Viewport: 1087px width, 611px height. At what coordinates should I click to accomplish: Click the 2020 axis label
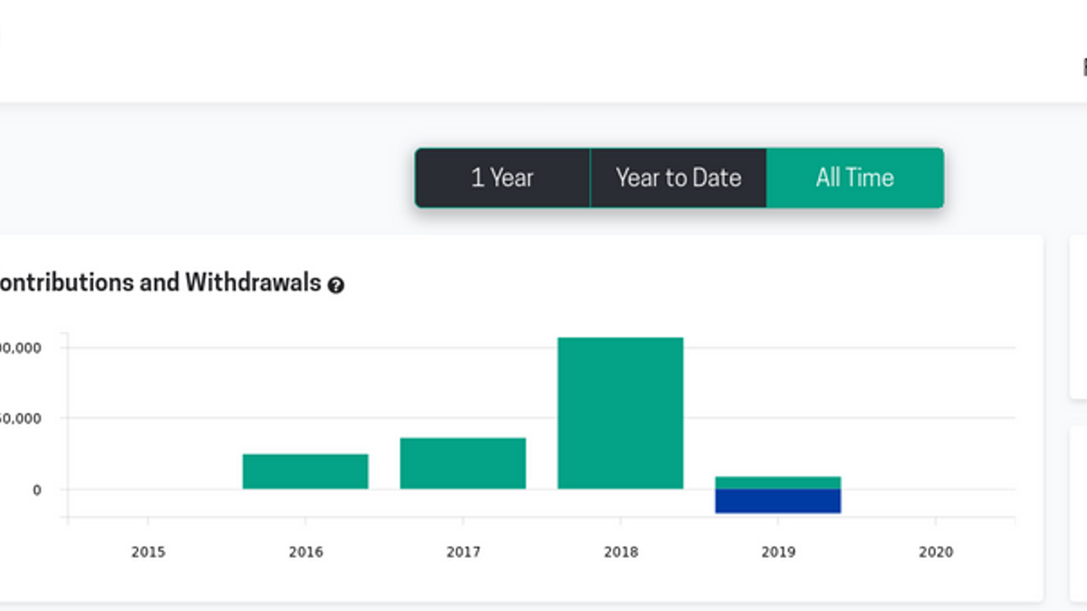pos(936,552)
